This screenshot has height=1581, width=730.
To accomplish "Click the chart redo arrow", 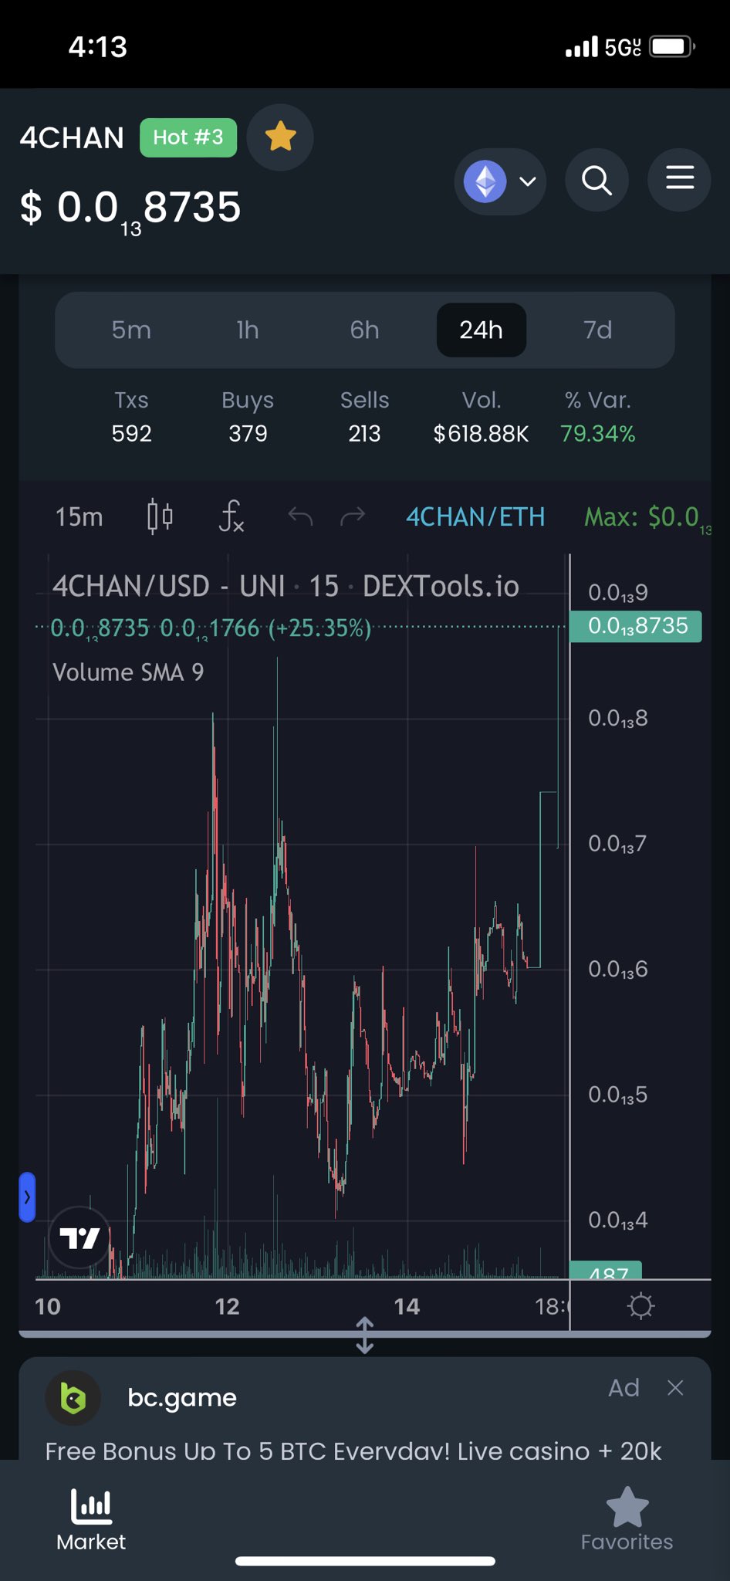I will click(353, 516).
